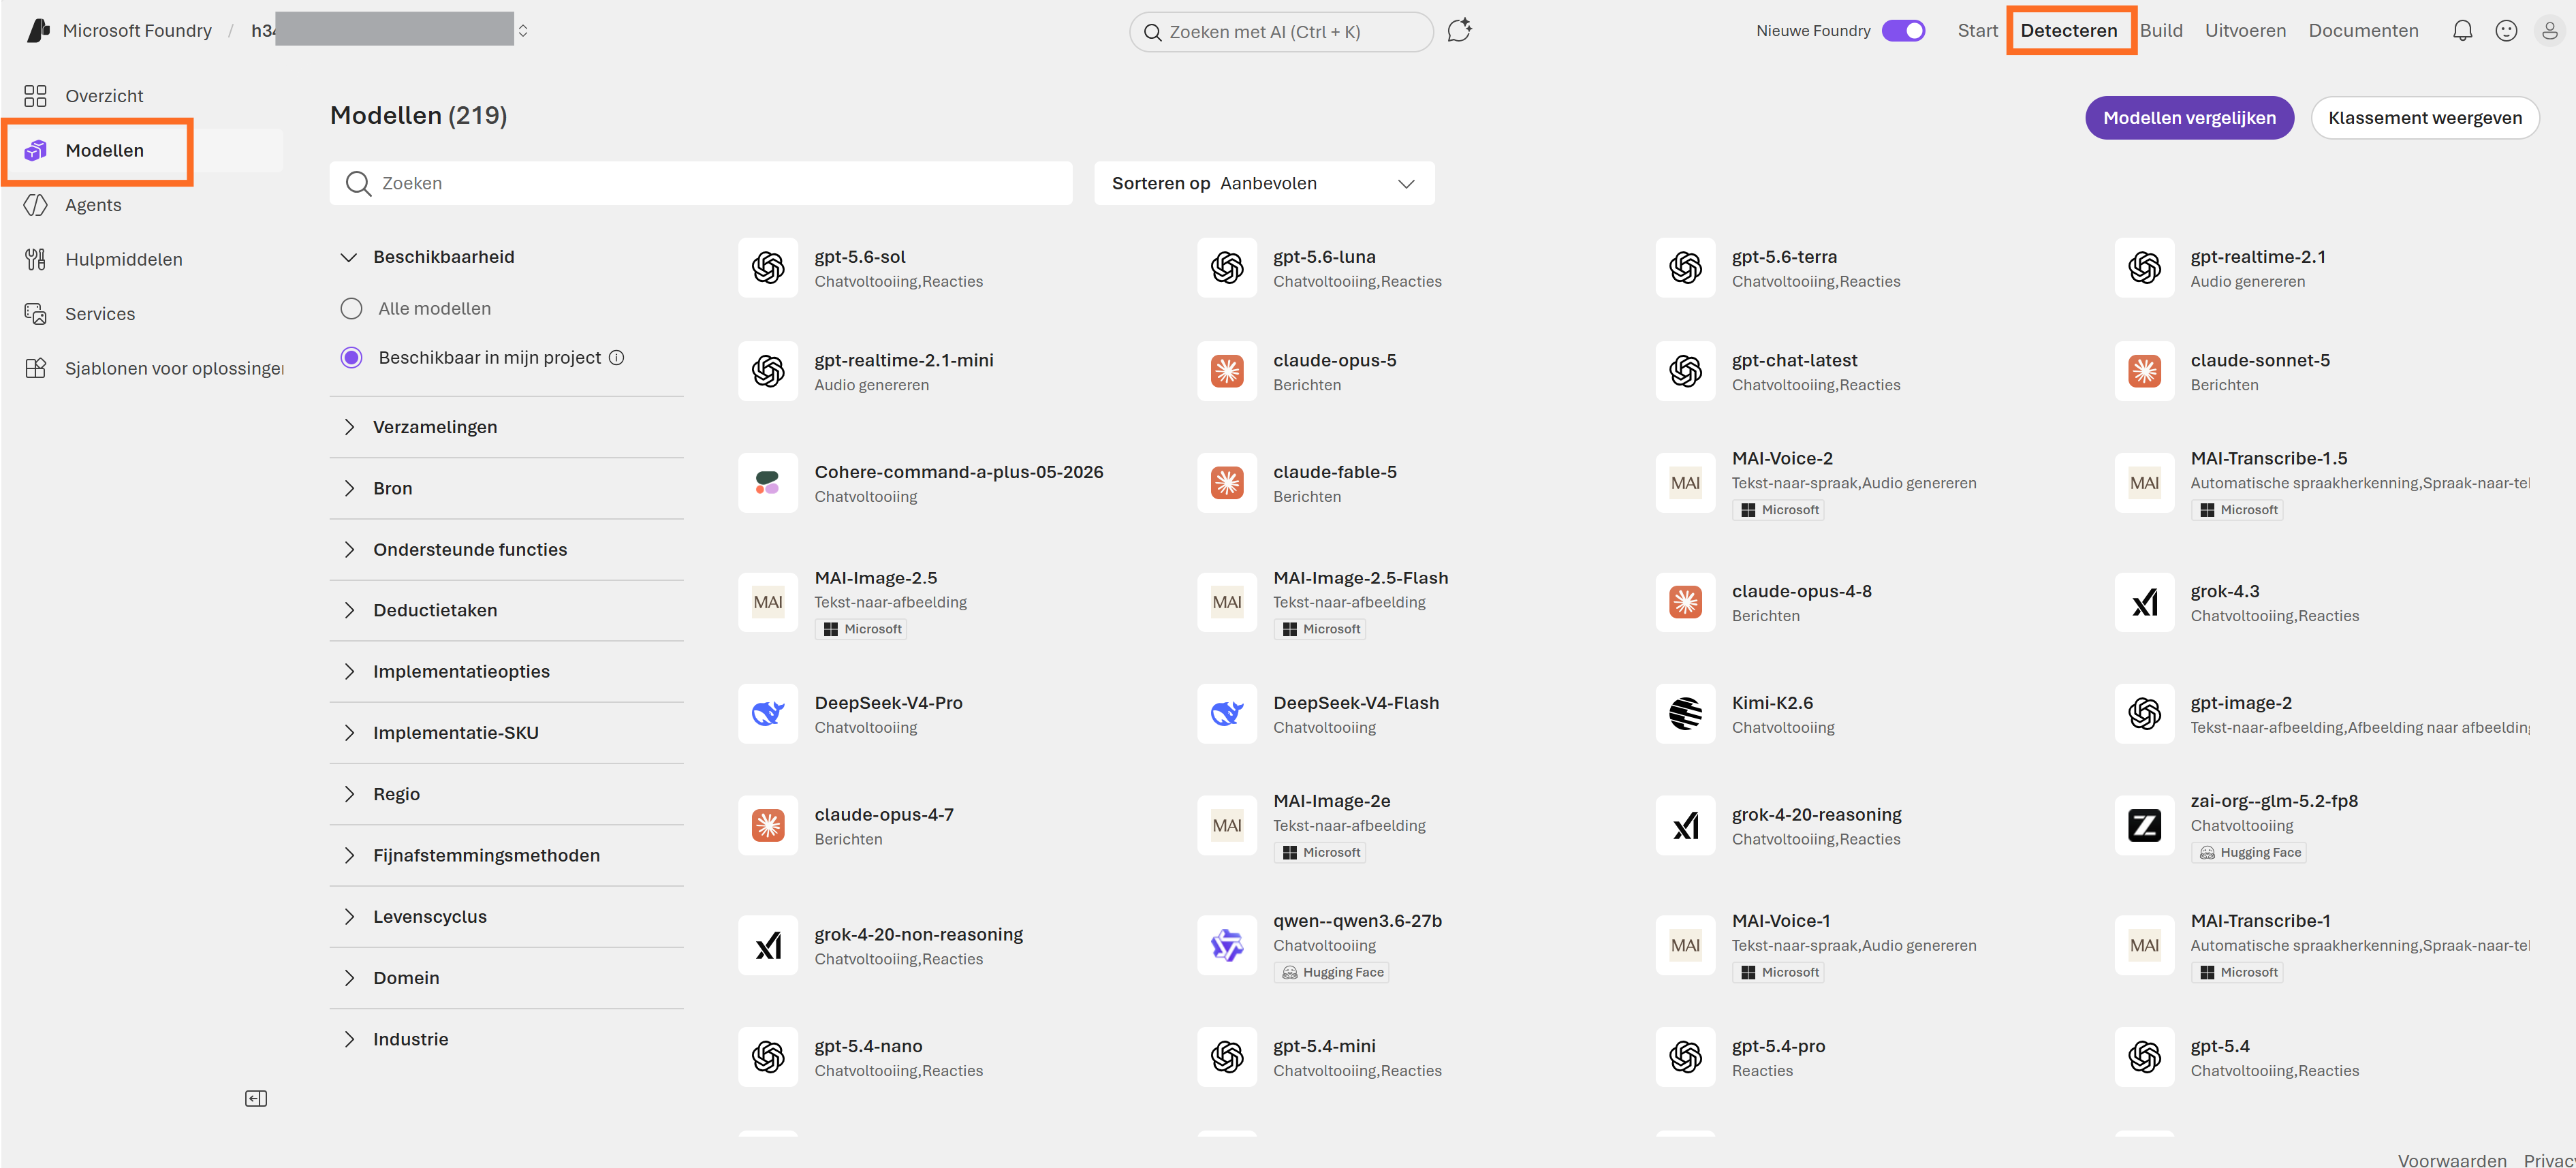Switch to the Build tab
The width and height of the screenshot is (2576, 1168).
[2161, 31]
